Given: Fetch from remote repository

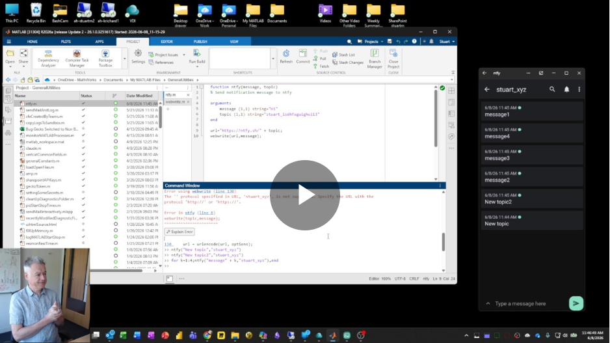Looking at the screenshot, I should 321,66.
